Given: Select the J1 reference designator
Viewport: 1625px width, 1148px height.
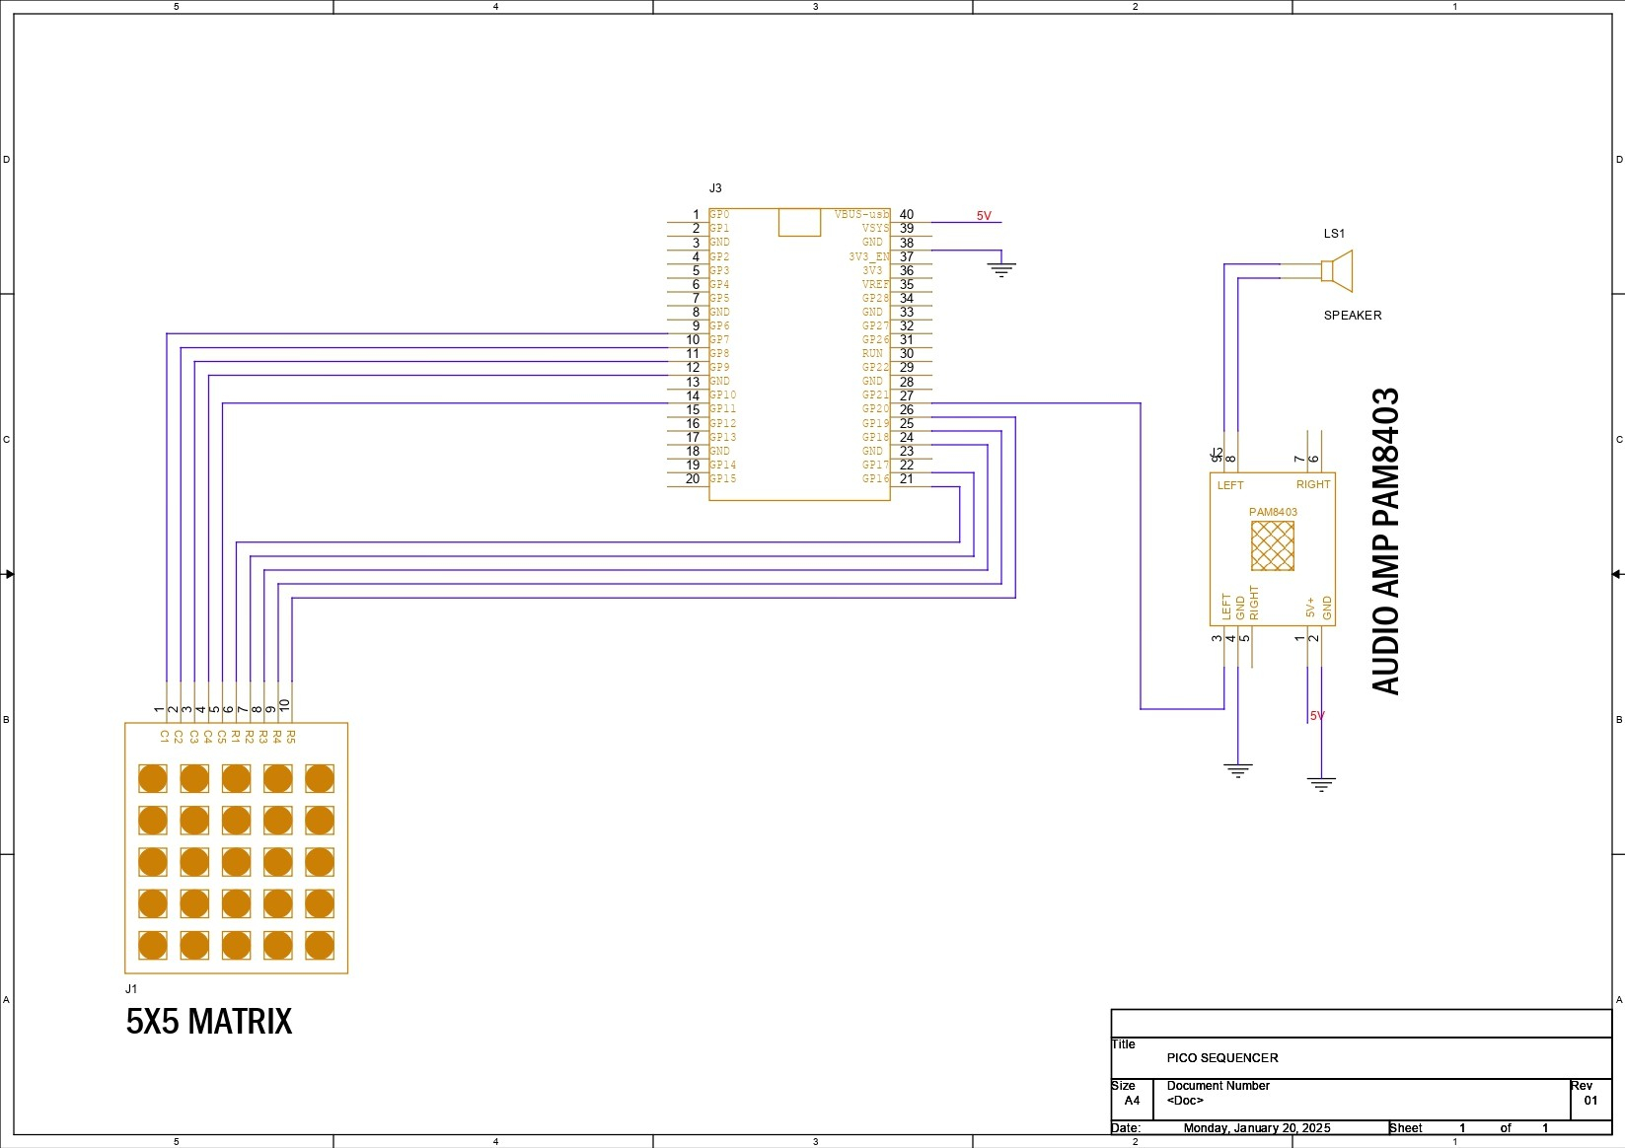Looking at the screenshot, I should coord(131,989).
